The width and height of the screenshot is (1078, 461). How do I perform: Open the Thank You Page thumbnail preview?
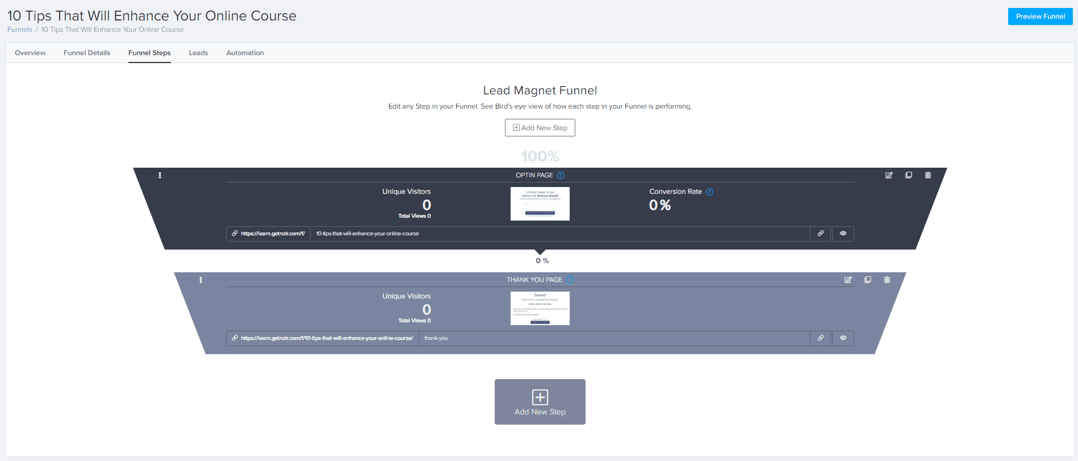point(540,308)
